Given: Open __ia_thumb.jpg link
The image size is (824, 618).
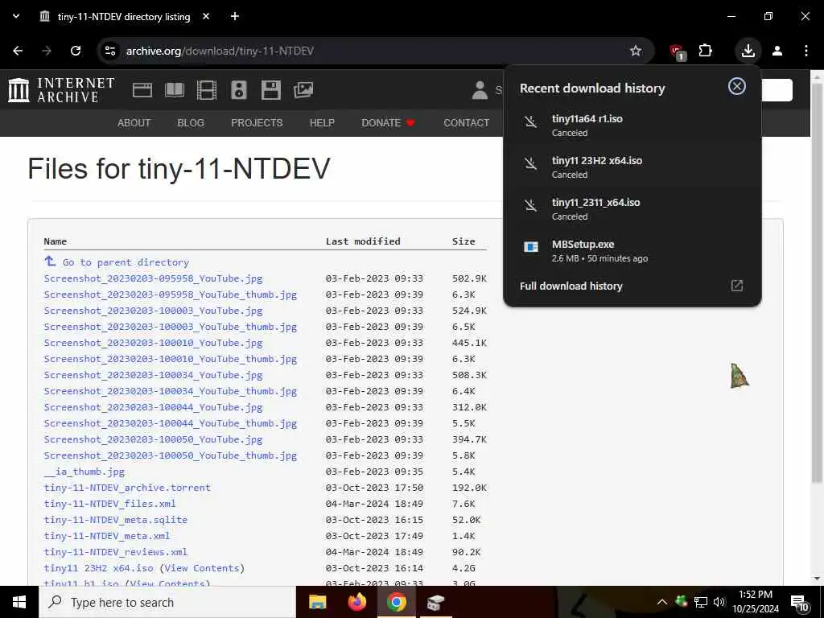Looking at the screenshot, I should (x=84, y=472).
